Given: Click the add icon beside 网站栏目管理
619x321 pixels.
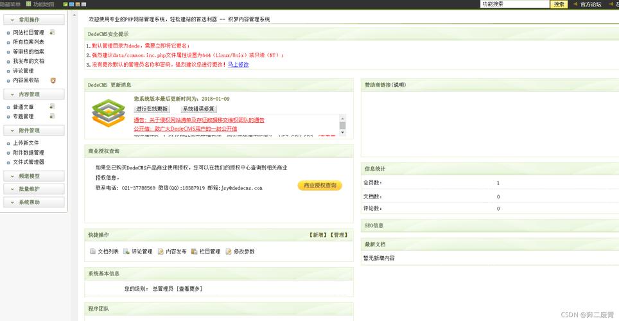Looking at the screenshot, I should (x=52, y=32).
